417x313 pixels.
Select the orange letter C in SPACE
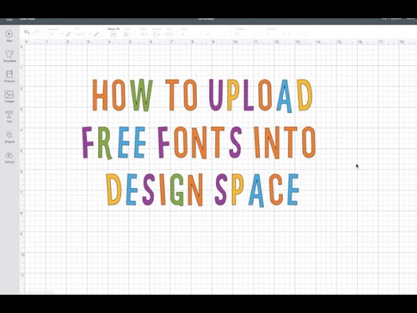(275, 190)
